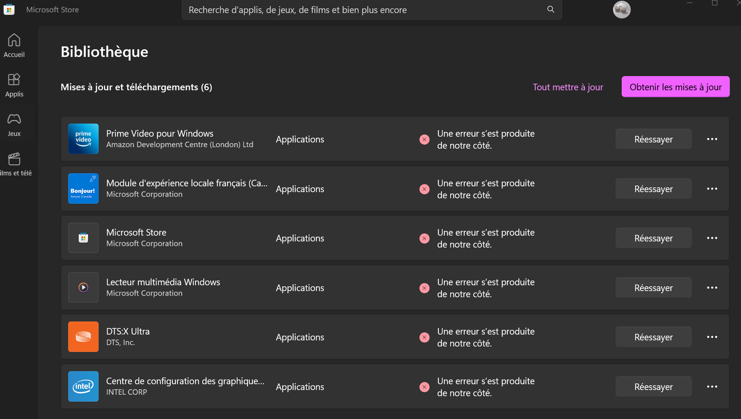The image size is (741, 419).
Task: Click INTEL CORP publisher text
Action: tap(127, 392)
